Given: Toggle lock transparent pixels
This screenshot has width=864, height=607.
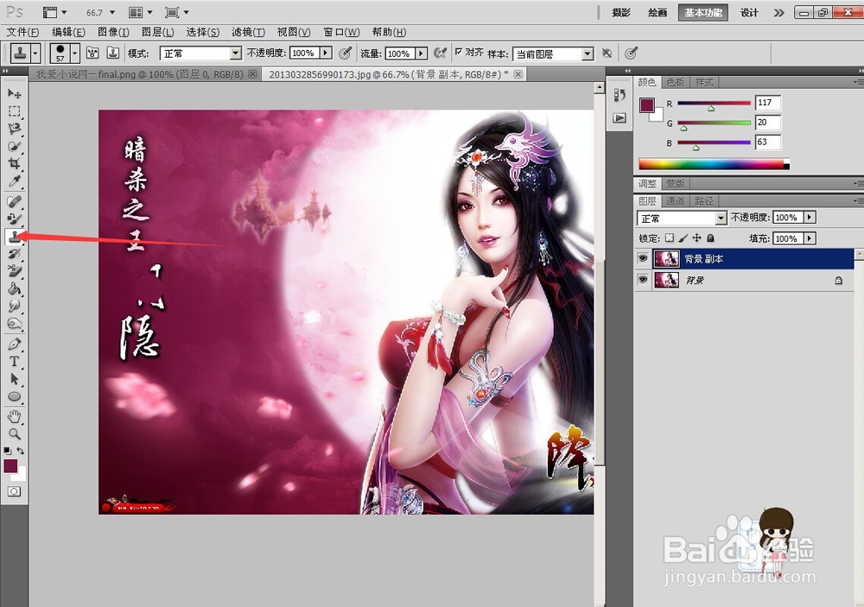Looking at the screenshot, I should [669, 238].
